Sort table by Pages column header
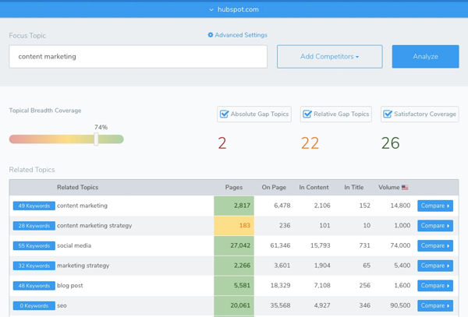Screen dimensions: 468x317 233,188
